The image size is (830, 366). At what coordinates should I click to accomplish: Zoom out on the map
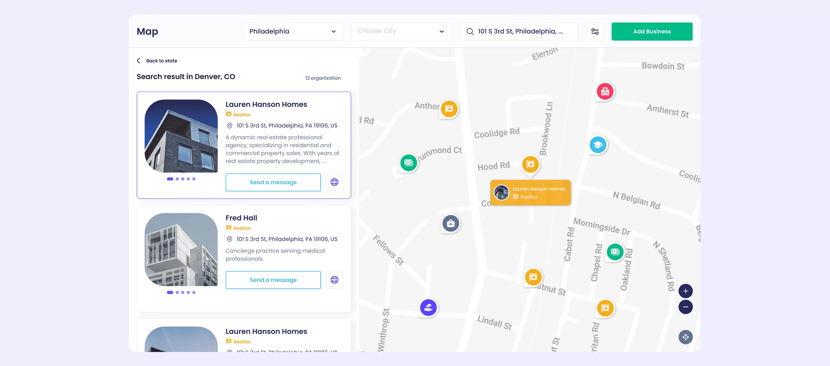tap(685, 307)
